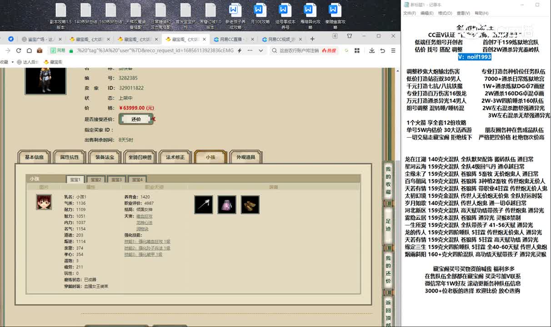
Task: Open desktop document 秦陵幽宫攻略
Action: (335, 16)
